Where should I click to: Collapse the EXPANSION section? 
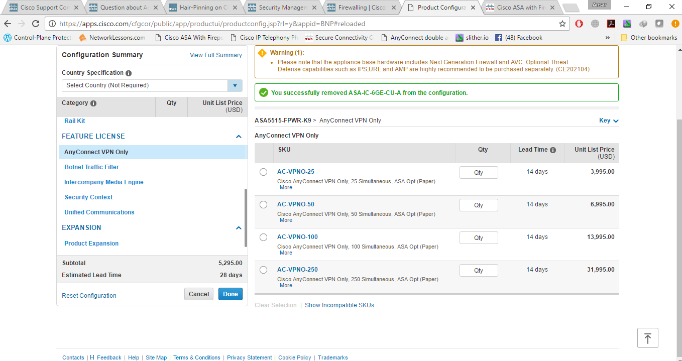239,228
